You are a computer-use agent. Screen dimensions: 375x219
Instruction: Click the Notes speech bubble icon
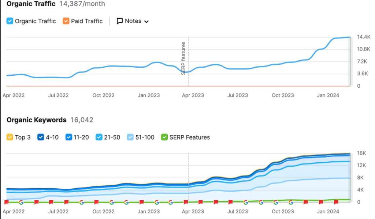(x=120, y=21)
